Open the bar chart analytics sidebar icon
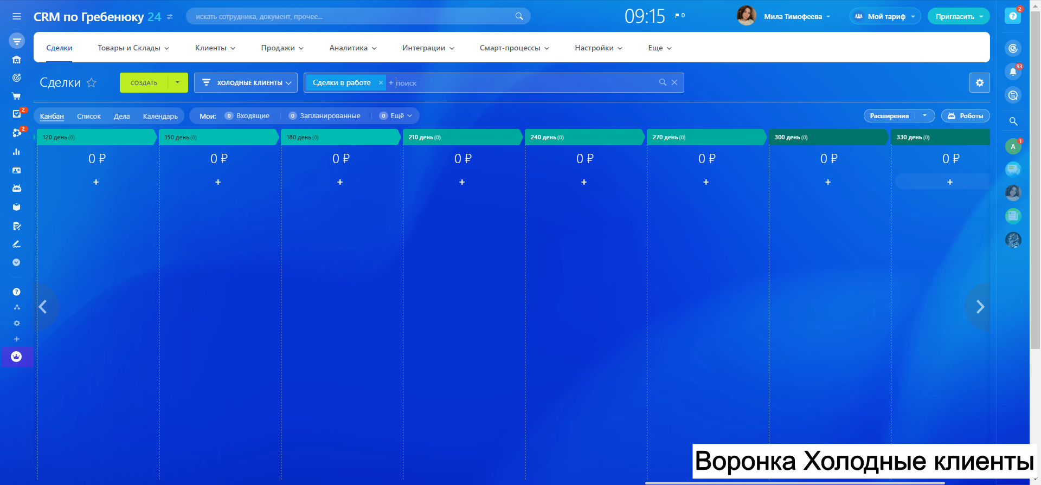The height and width of the screenshot is (485, 1041). coord(17,152)
